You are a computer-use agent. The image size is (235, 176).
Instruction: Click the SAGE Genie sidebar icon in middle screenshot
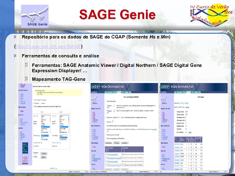pyautogui.click(x=94, y=99)
